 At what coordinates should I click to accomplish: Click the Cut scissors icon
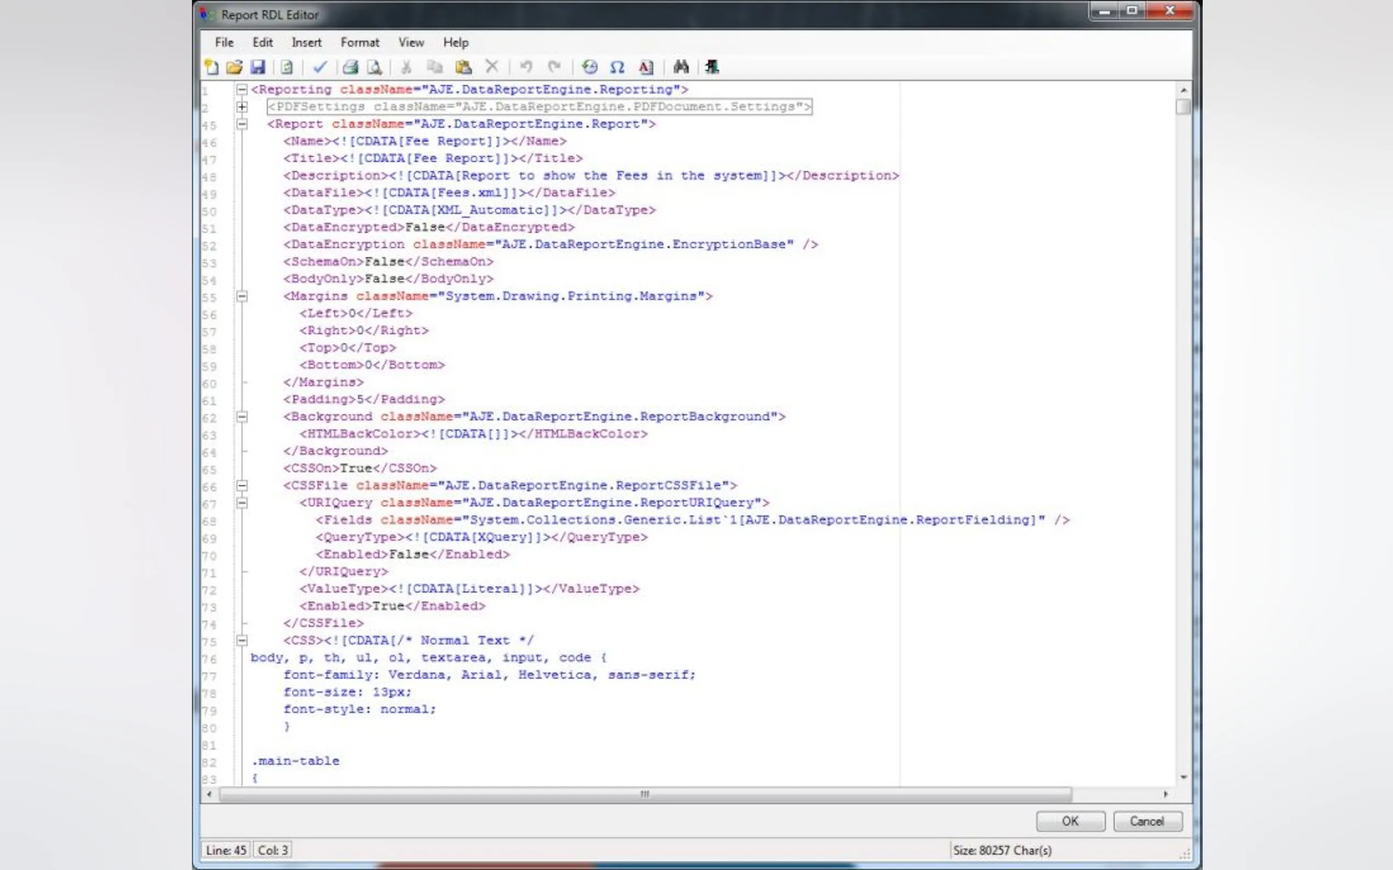point(406,67)
